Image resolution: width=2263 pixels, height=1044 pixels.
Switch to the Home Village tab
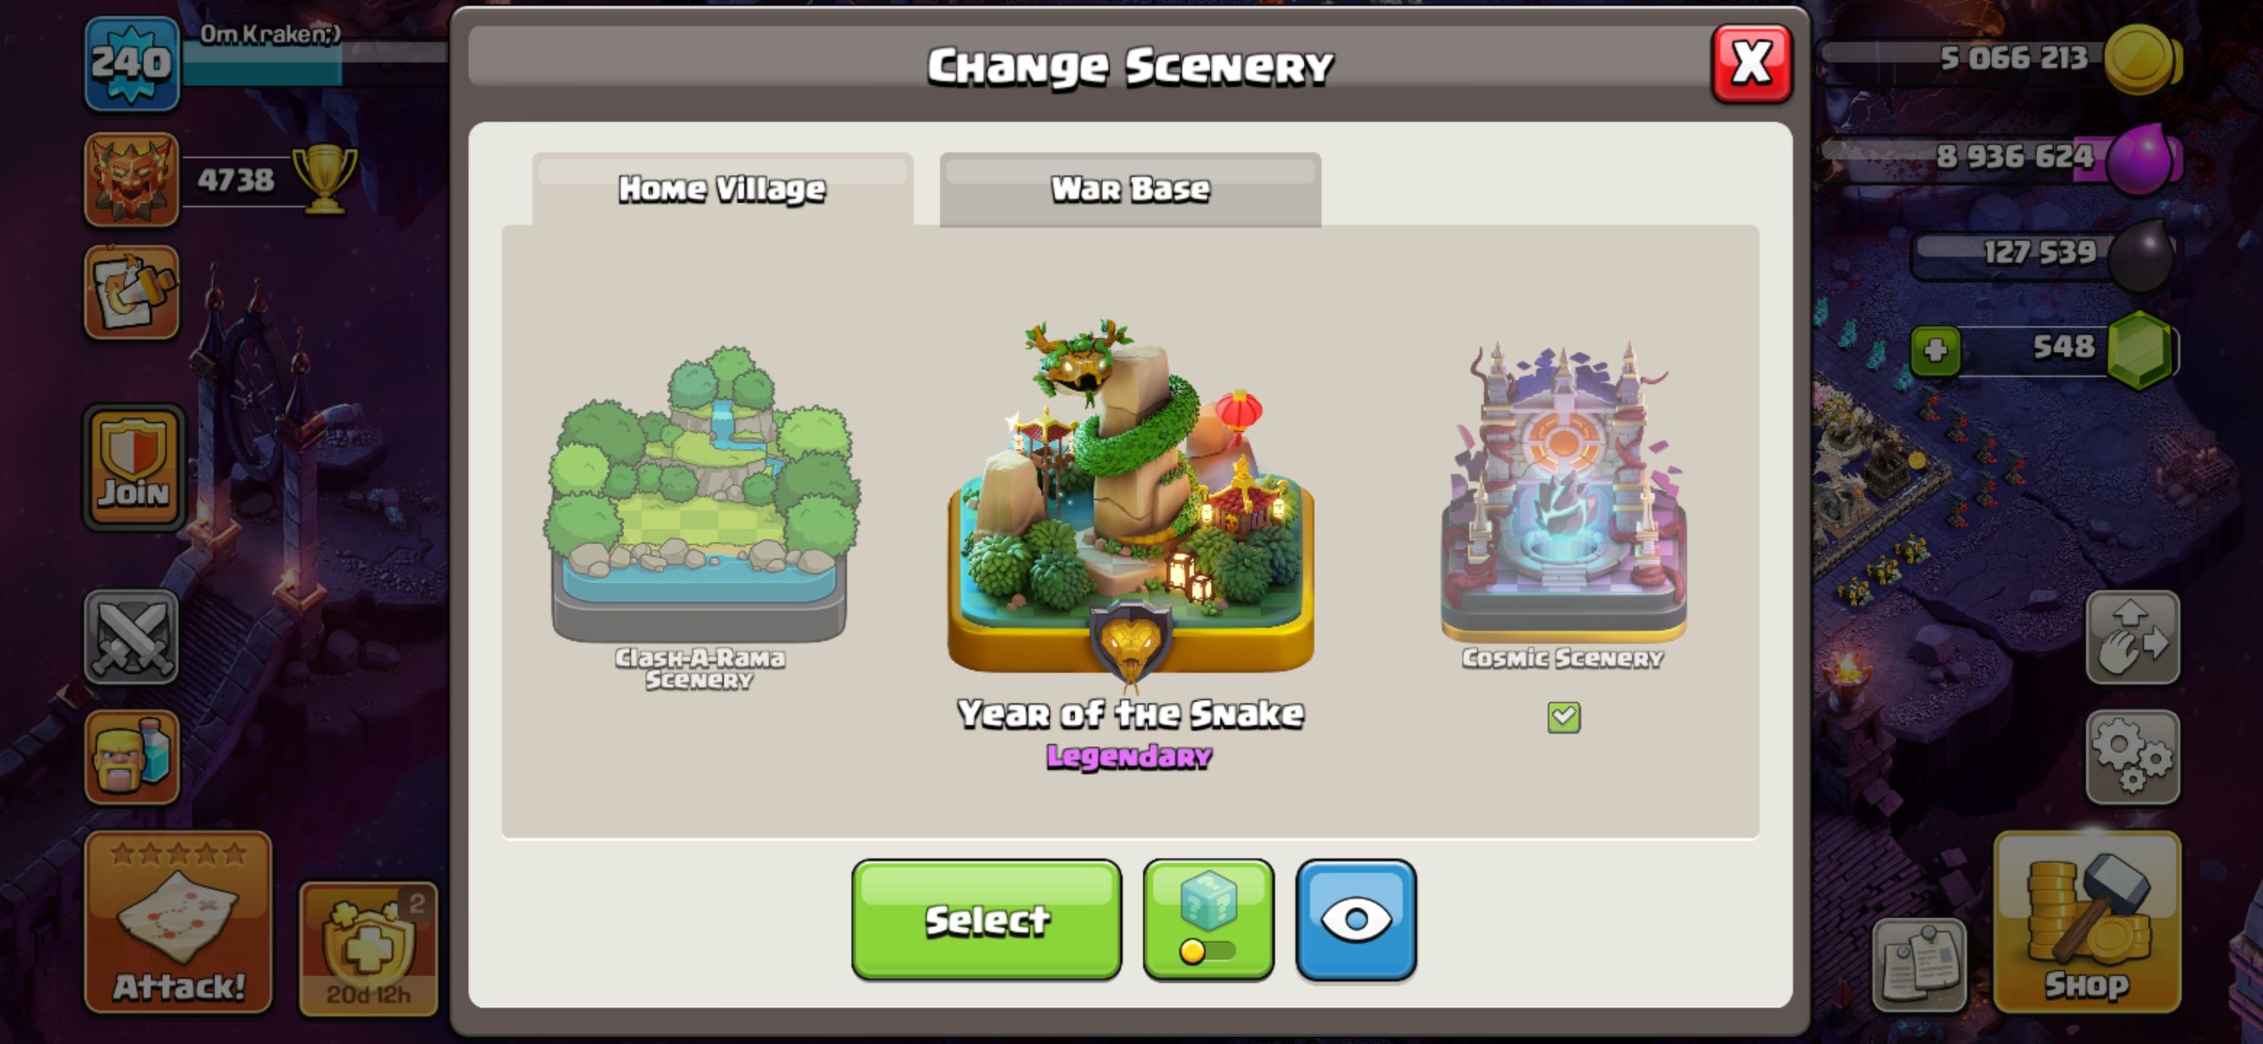722,188
